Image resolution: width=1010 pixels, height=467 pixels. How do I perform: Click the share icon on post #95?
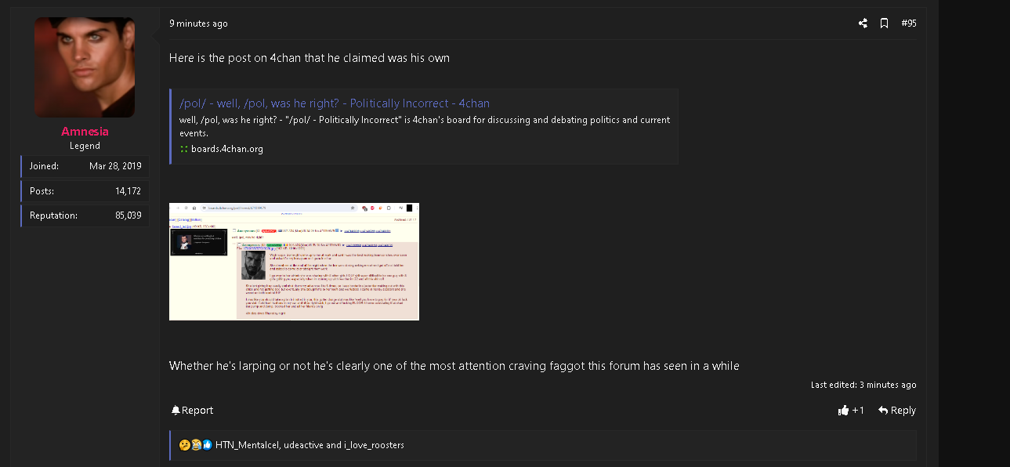coord(863,24)
